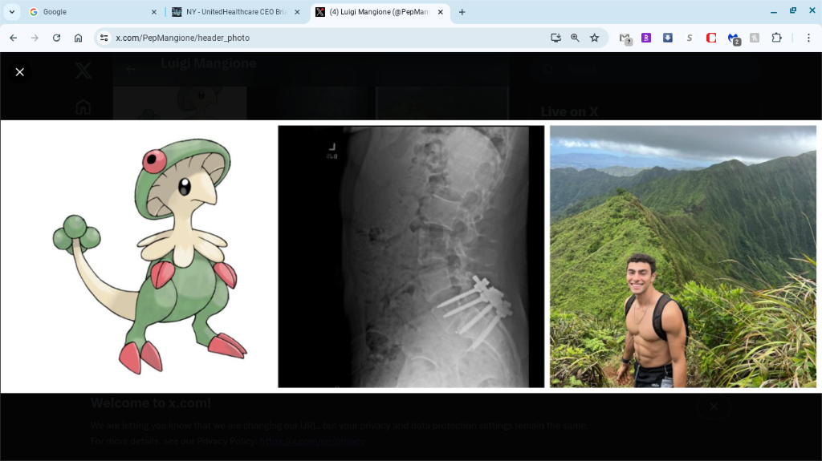Viewport: 822px width, 461px height.
Task: Click the hiking photo on the right
Action: click(682, 257)
